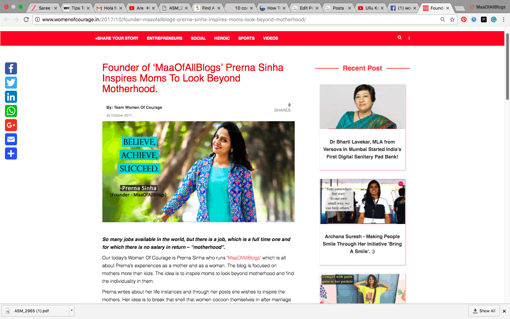
Task: Click the Google Plus share icon
Action: tap(11, 125)
